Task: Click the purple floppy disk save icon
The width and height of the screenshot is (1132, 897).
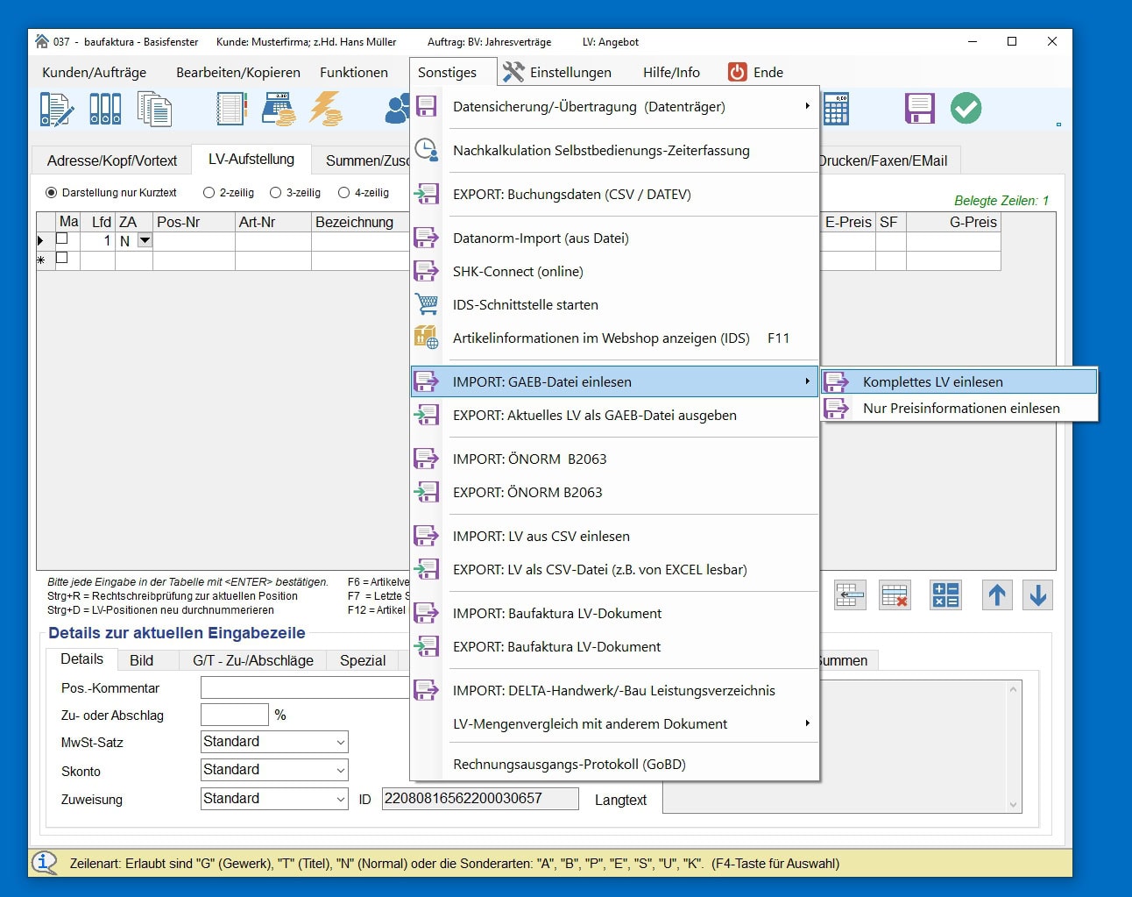Action: (x=919, y=109)
